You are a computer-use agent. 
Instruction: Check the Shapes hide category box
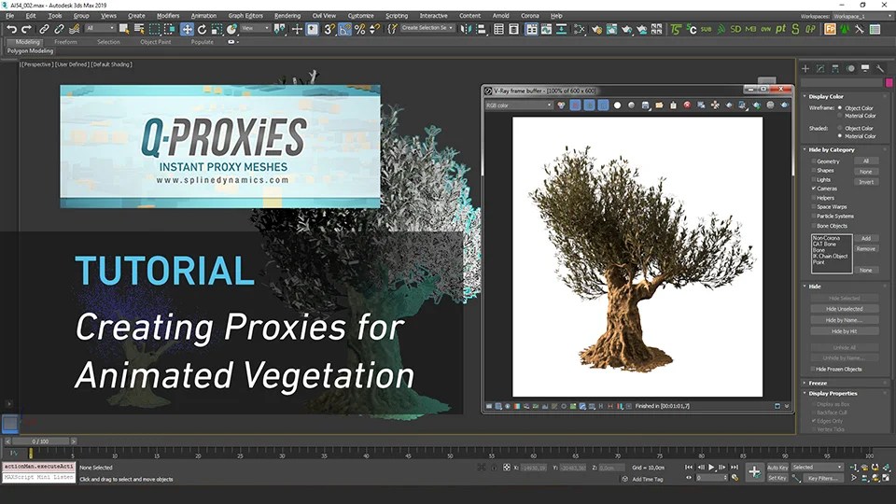coord(814,170)
